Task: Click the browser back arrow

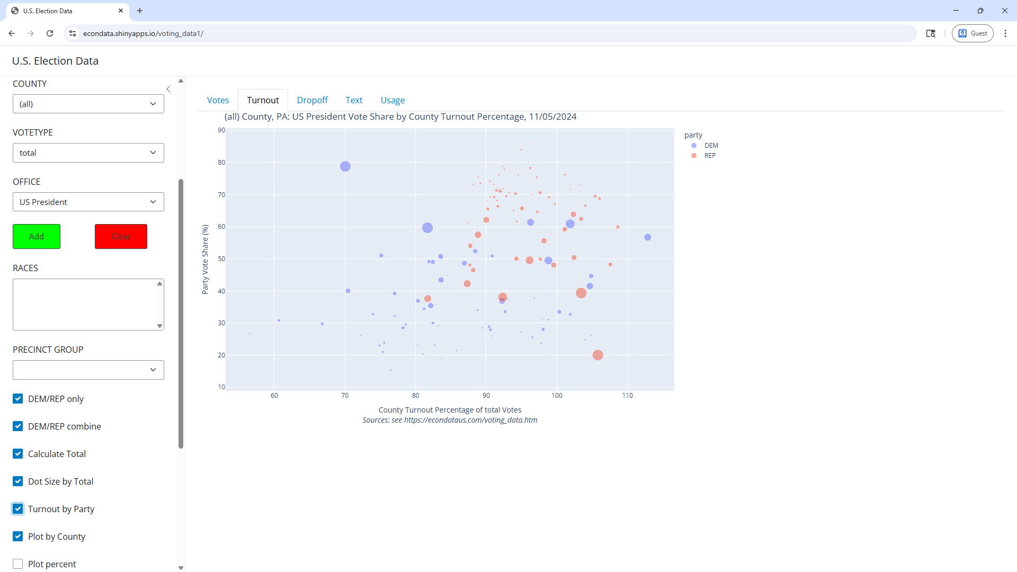Action: tap(12, 33)
